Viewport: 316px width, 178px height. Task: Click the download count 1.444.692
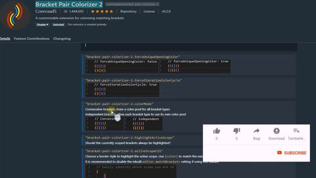point(76,11)
